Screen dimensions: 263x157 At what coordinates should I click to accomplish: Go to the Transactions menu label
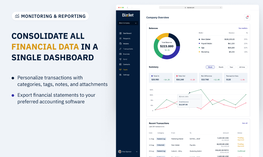128,49
